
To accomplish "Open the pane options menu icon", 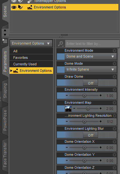I will click(5, 41).
